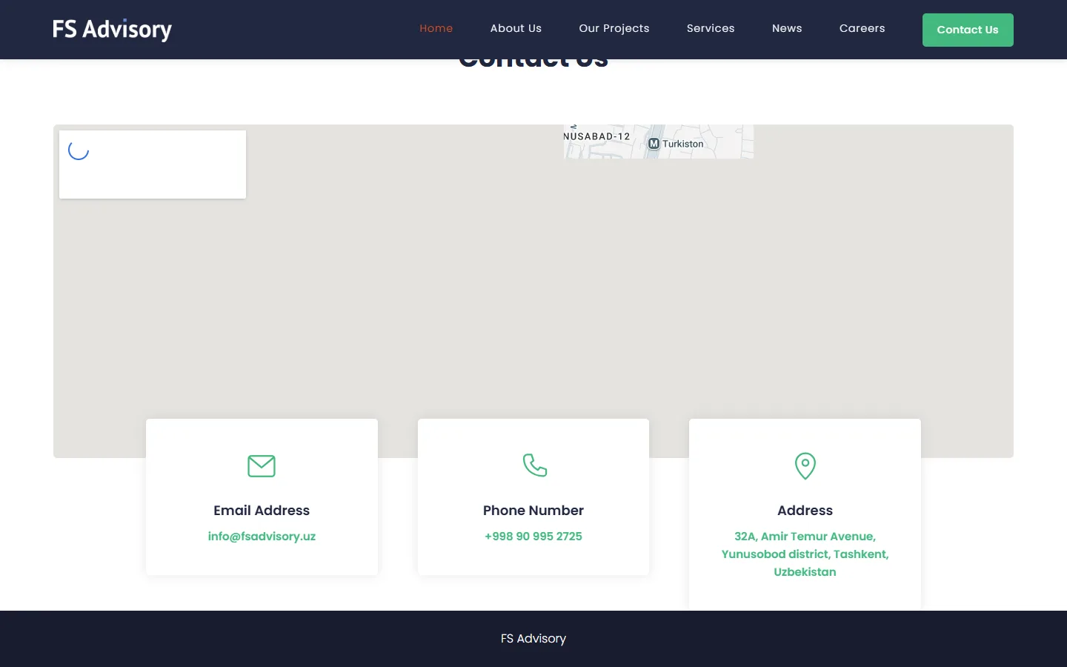Click the FS Advisory logo in header

click(112, 30)
